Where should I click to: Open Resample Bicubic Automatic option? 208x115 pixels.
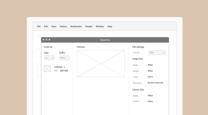[x=156, y=83]
